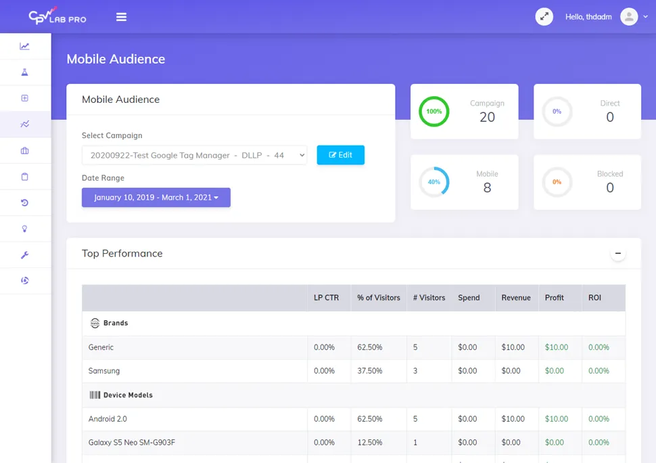
Task: Open the history clock icon in sidebar
Action: coord(24,203)
